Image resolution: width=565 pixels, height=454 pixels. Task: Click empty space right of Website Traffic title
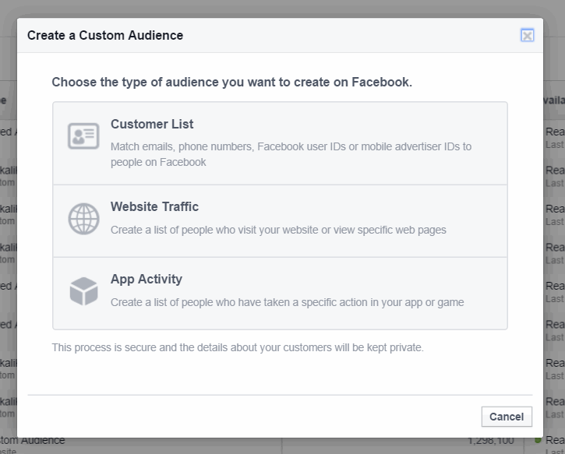click(351, 206)
